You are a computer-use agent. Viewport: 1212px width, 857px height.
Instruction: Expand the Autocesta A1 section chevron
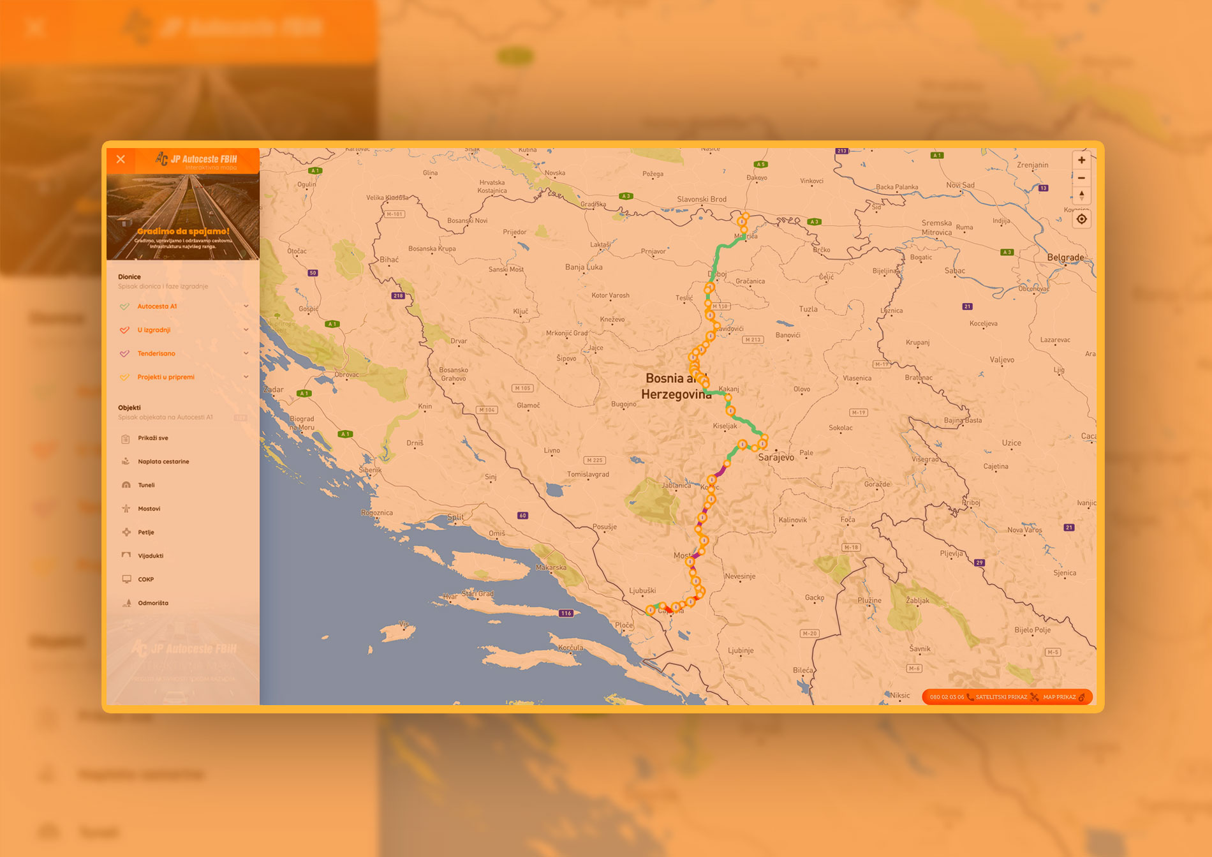pos(246,306)
